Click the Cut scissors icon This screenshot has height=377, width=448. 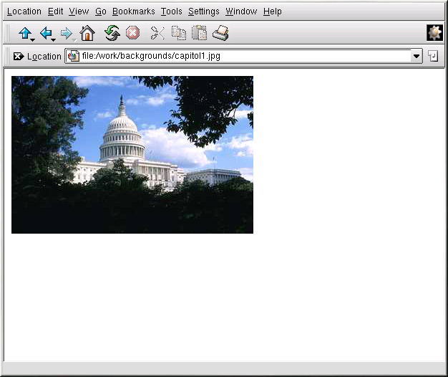(x=157, y=33)
